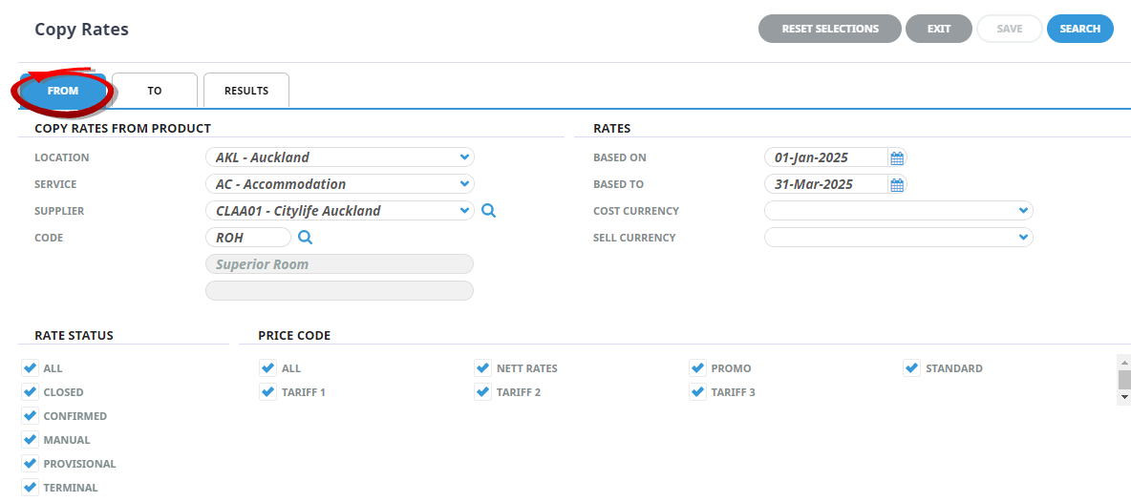Open the Results tab
The width and height of the screenshot is (1131, 502).
pyautogui.click(x=246, y=91)
